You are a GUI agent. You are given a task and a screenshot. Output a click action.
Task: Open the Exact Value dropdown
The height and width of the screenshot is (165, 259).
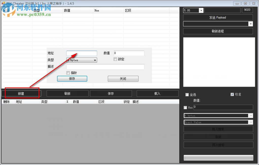click(x=251, y=122)
